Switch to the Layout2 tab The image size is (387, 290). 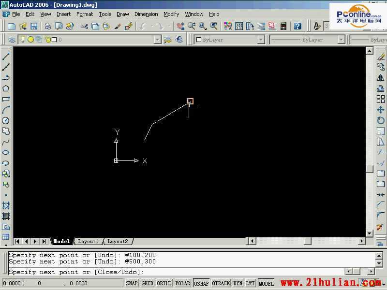pyautogui.click(x=118, y=241)
